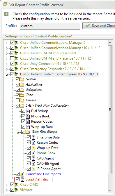Click the document icon beside CAD-BE Agent

pos(33,164)
